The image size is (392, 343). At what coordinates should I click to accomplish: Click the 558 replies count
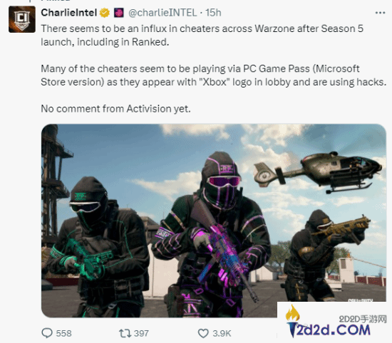tap(63, 333)
